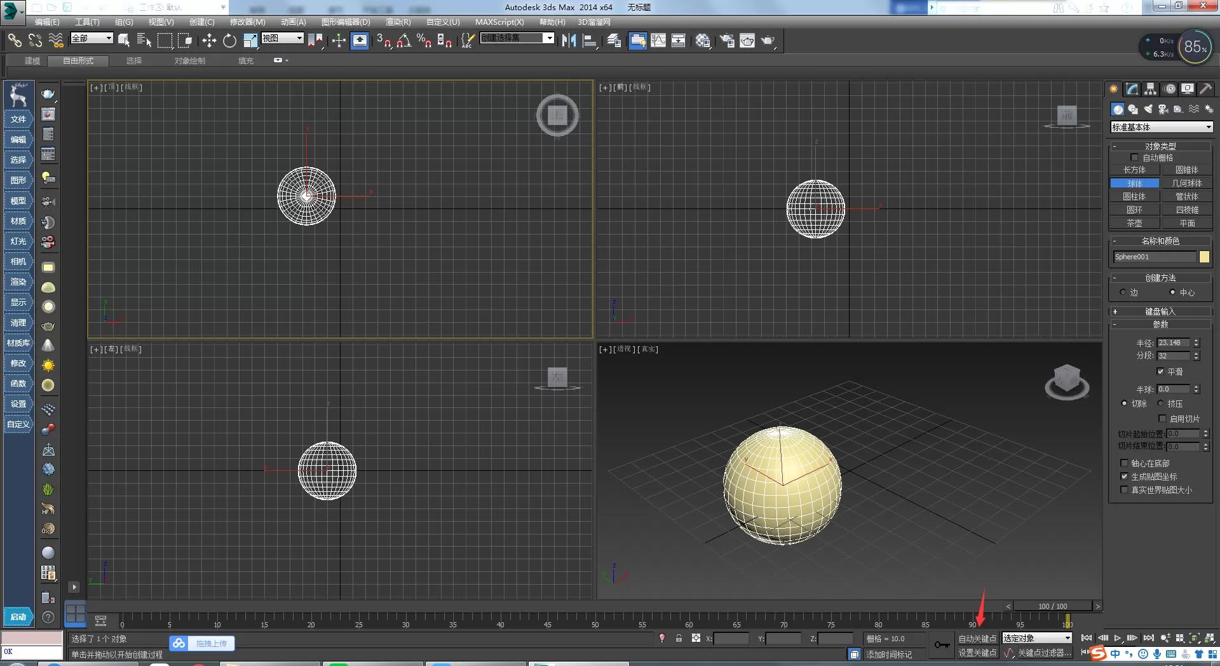This screenshot has height=666, width=1220.
Task: Switch to Hierarchy command panel tab
Action: click(1151, 89)
